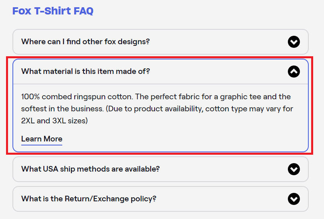Click the '2XL and 3XL sizes)' text line

(x=55, y=121)
